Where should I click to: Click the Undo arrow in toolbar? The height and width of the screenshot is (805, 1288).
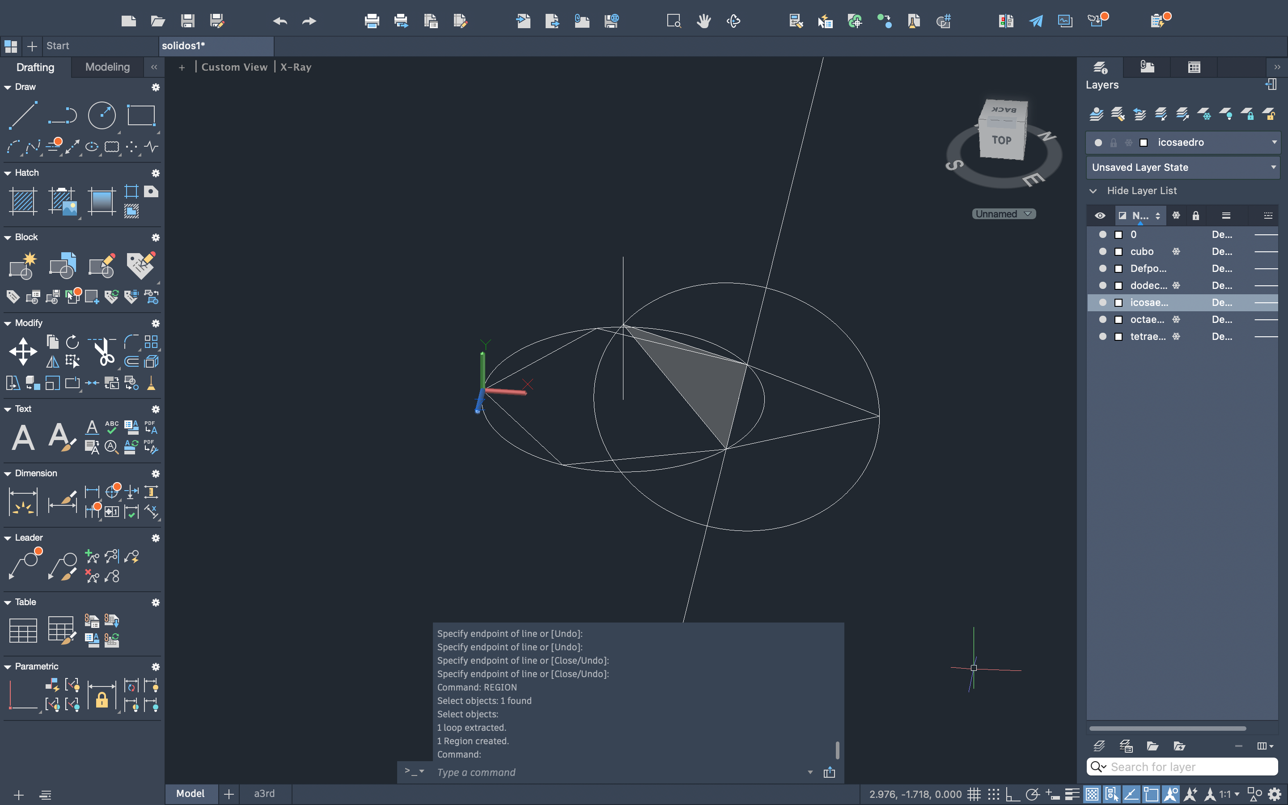point(280,21)
